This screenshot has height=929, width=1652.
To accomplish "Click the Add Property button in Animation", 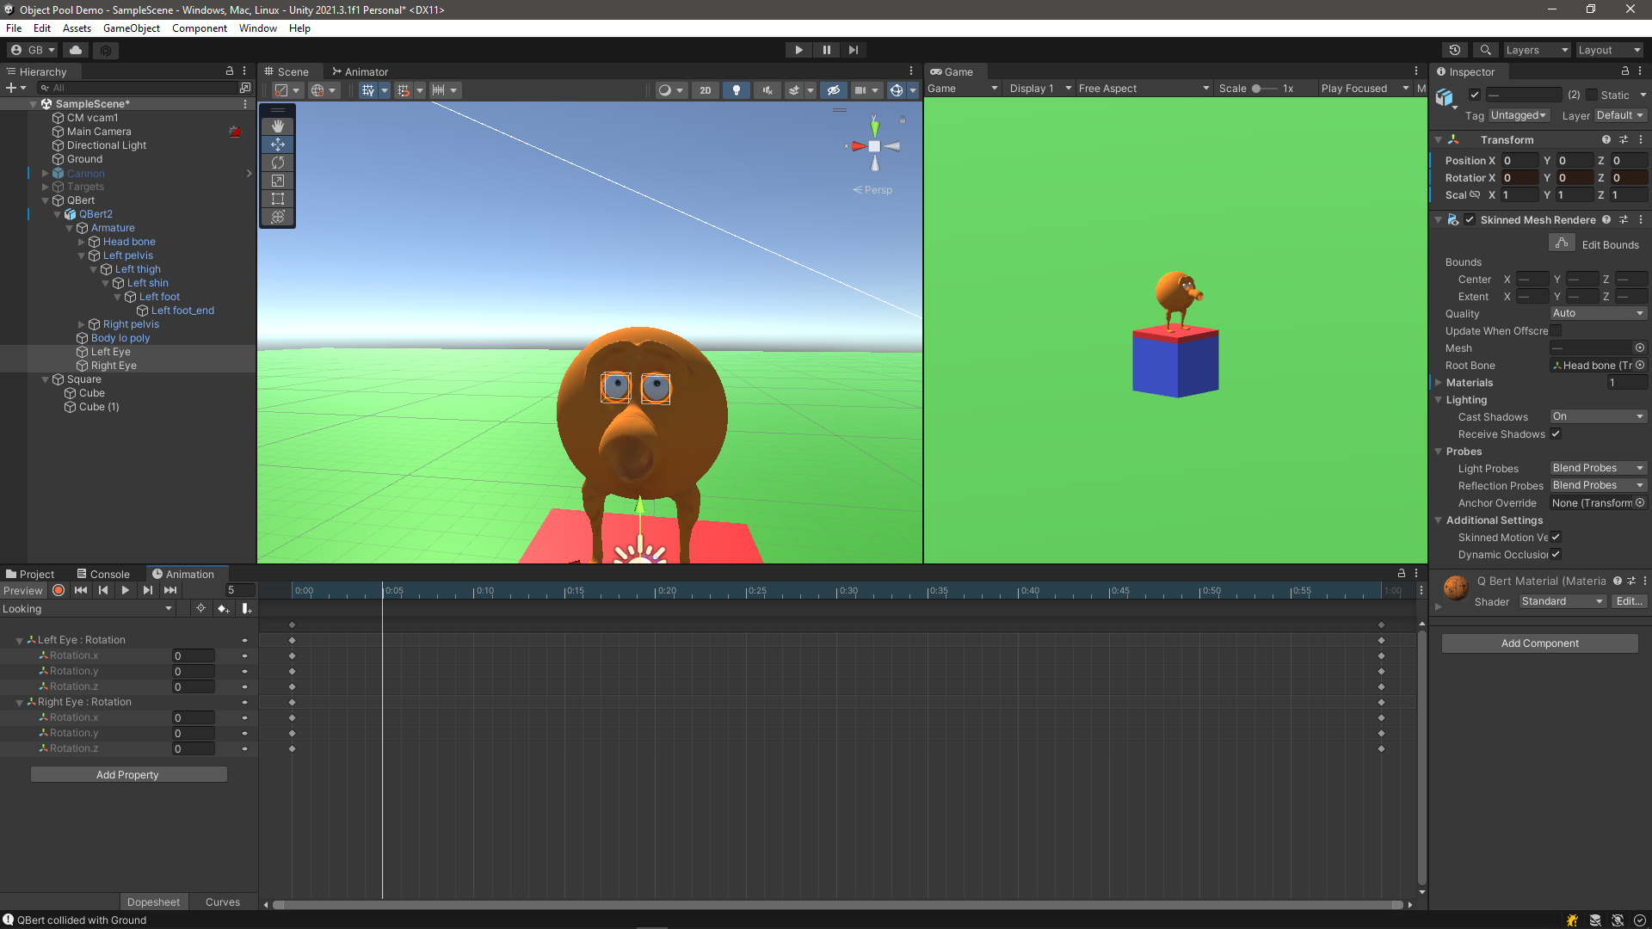I will coord(128,774).
